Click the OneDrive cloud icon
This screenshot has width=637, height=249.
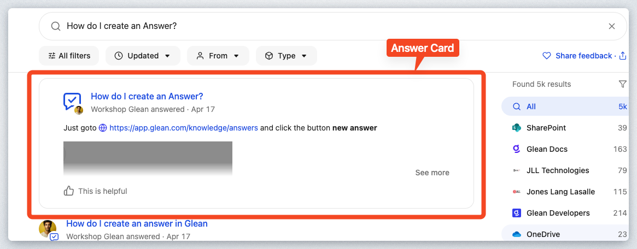[517, 234]
